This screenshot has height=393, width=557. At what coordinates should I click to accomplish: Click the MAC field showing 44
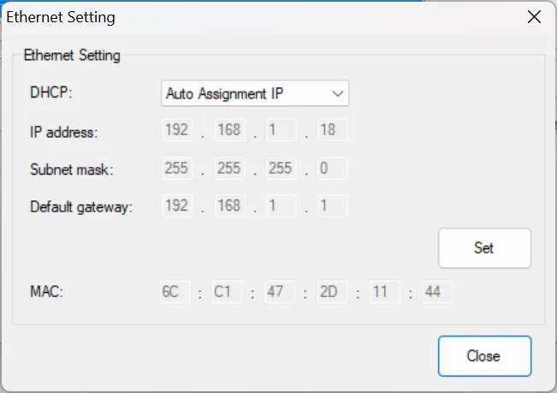click(x=436, y=292)
